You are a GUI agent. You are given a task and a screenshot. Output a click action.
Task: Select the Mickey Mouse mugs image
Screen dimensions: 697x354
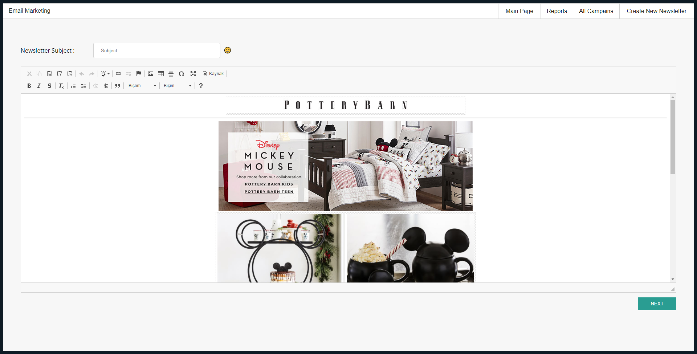tap(410, 248)
